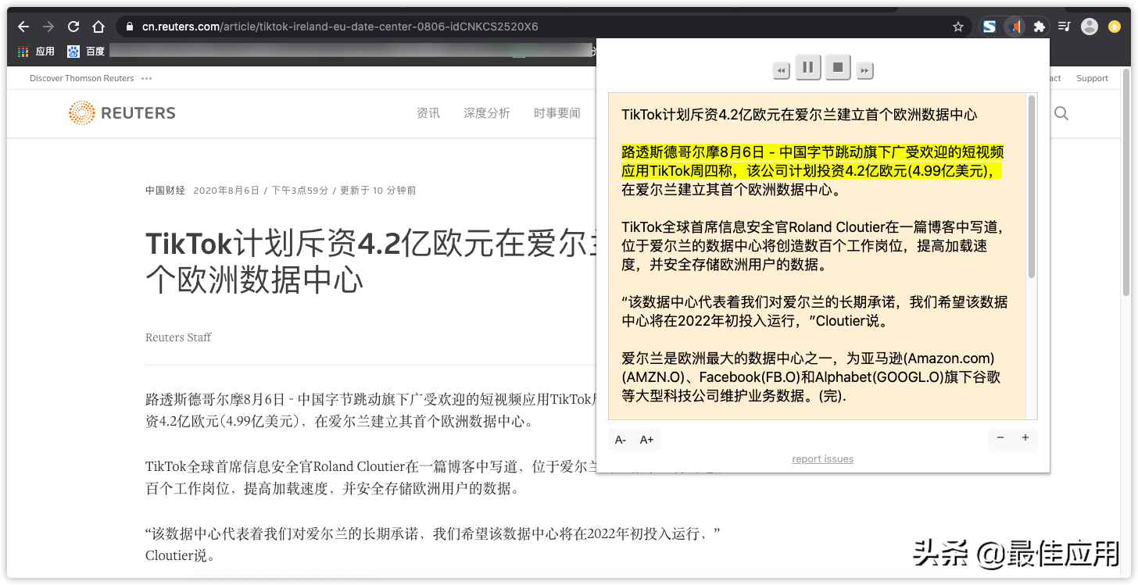Screen dimensions: 1138x585
Task: Open the Apps grid bookmark
Action: 36,52
